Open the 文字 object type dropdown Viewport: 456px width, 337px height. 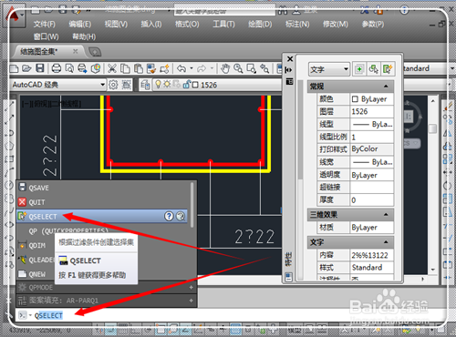329,69
